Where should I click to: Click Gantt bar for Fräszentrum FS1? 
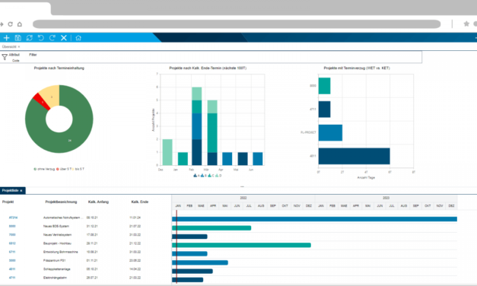click(200, 262)
